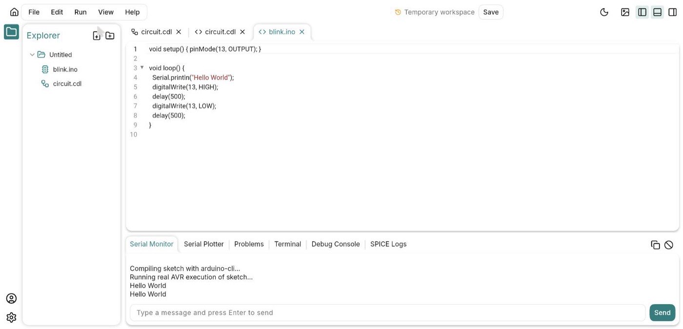Open the account profile icon
This screenshot has width=683, height=329.
11,298
